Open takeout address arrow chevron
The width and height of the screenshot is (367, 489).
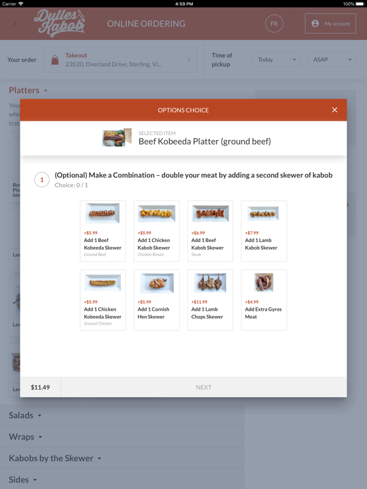[x=189, y=59]
